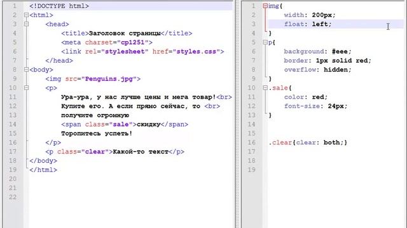This screenshot has height=228, width=407.
Task: Click the '.sale' selector in CSS pane
Action: point(279,88)
